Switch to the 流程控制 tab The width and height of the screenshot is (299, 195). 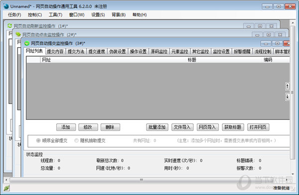tap(263, 51)
